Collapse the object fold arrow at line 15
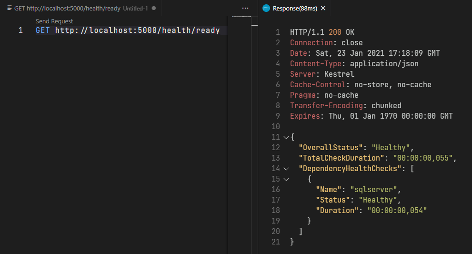This screenshot has height=254, width=472. click(x=286, y=180)
